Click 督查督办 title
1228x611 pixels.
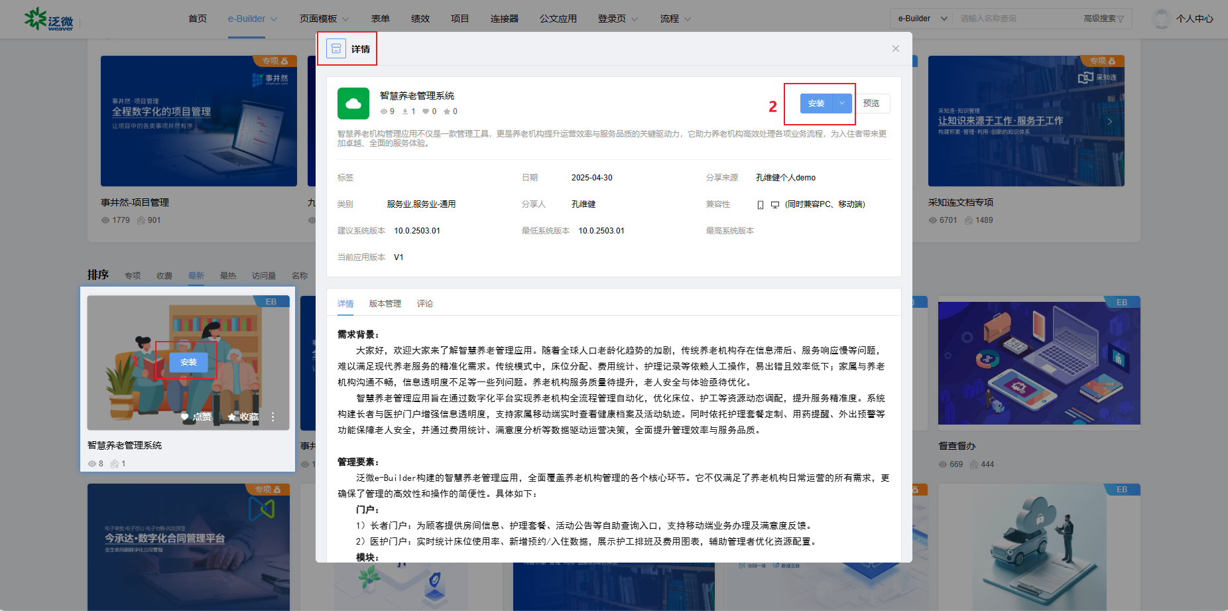[x=957, y=446]
